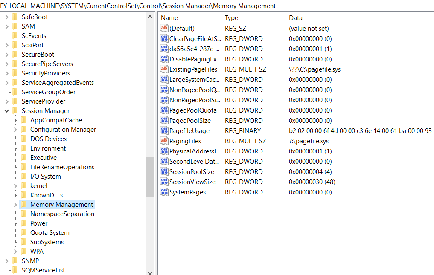The height and width of the screenshot is (275, 434).
Task: Sort values by the Type column header
Action: [254, 18]
